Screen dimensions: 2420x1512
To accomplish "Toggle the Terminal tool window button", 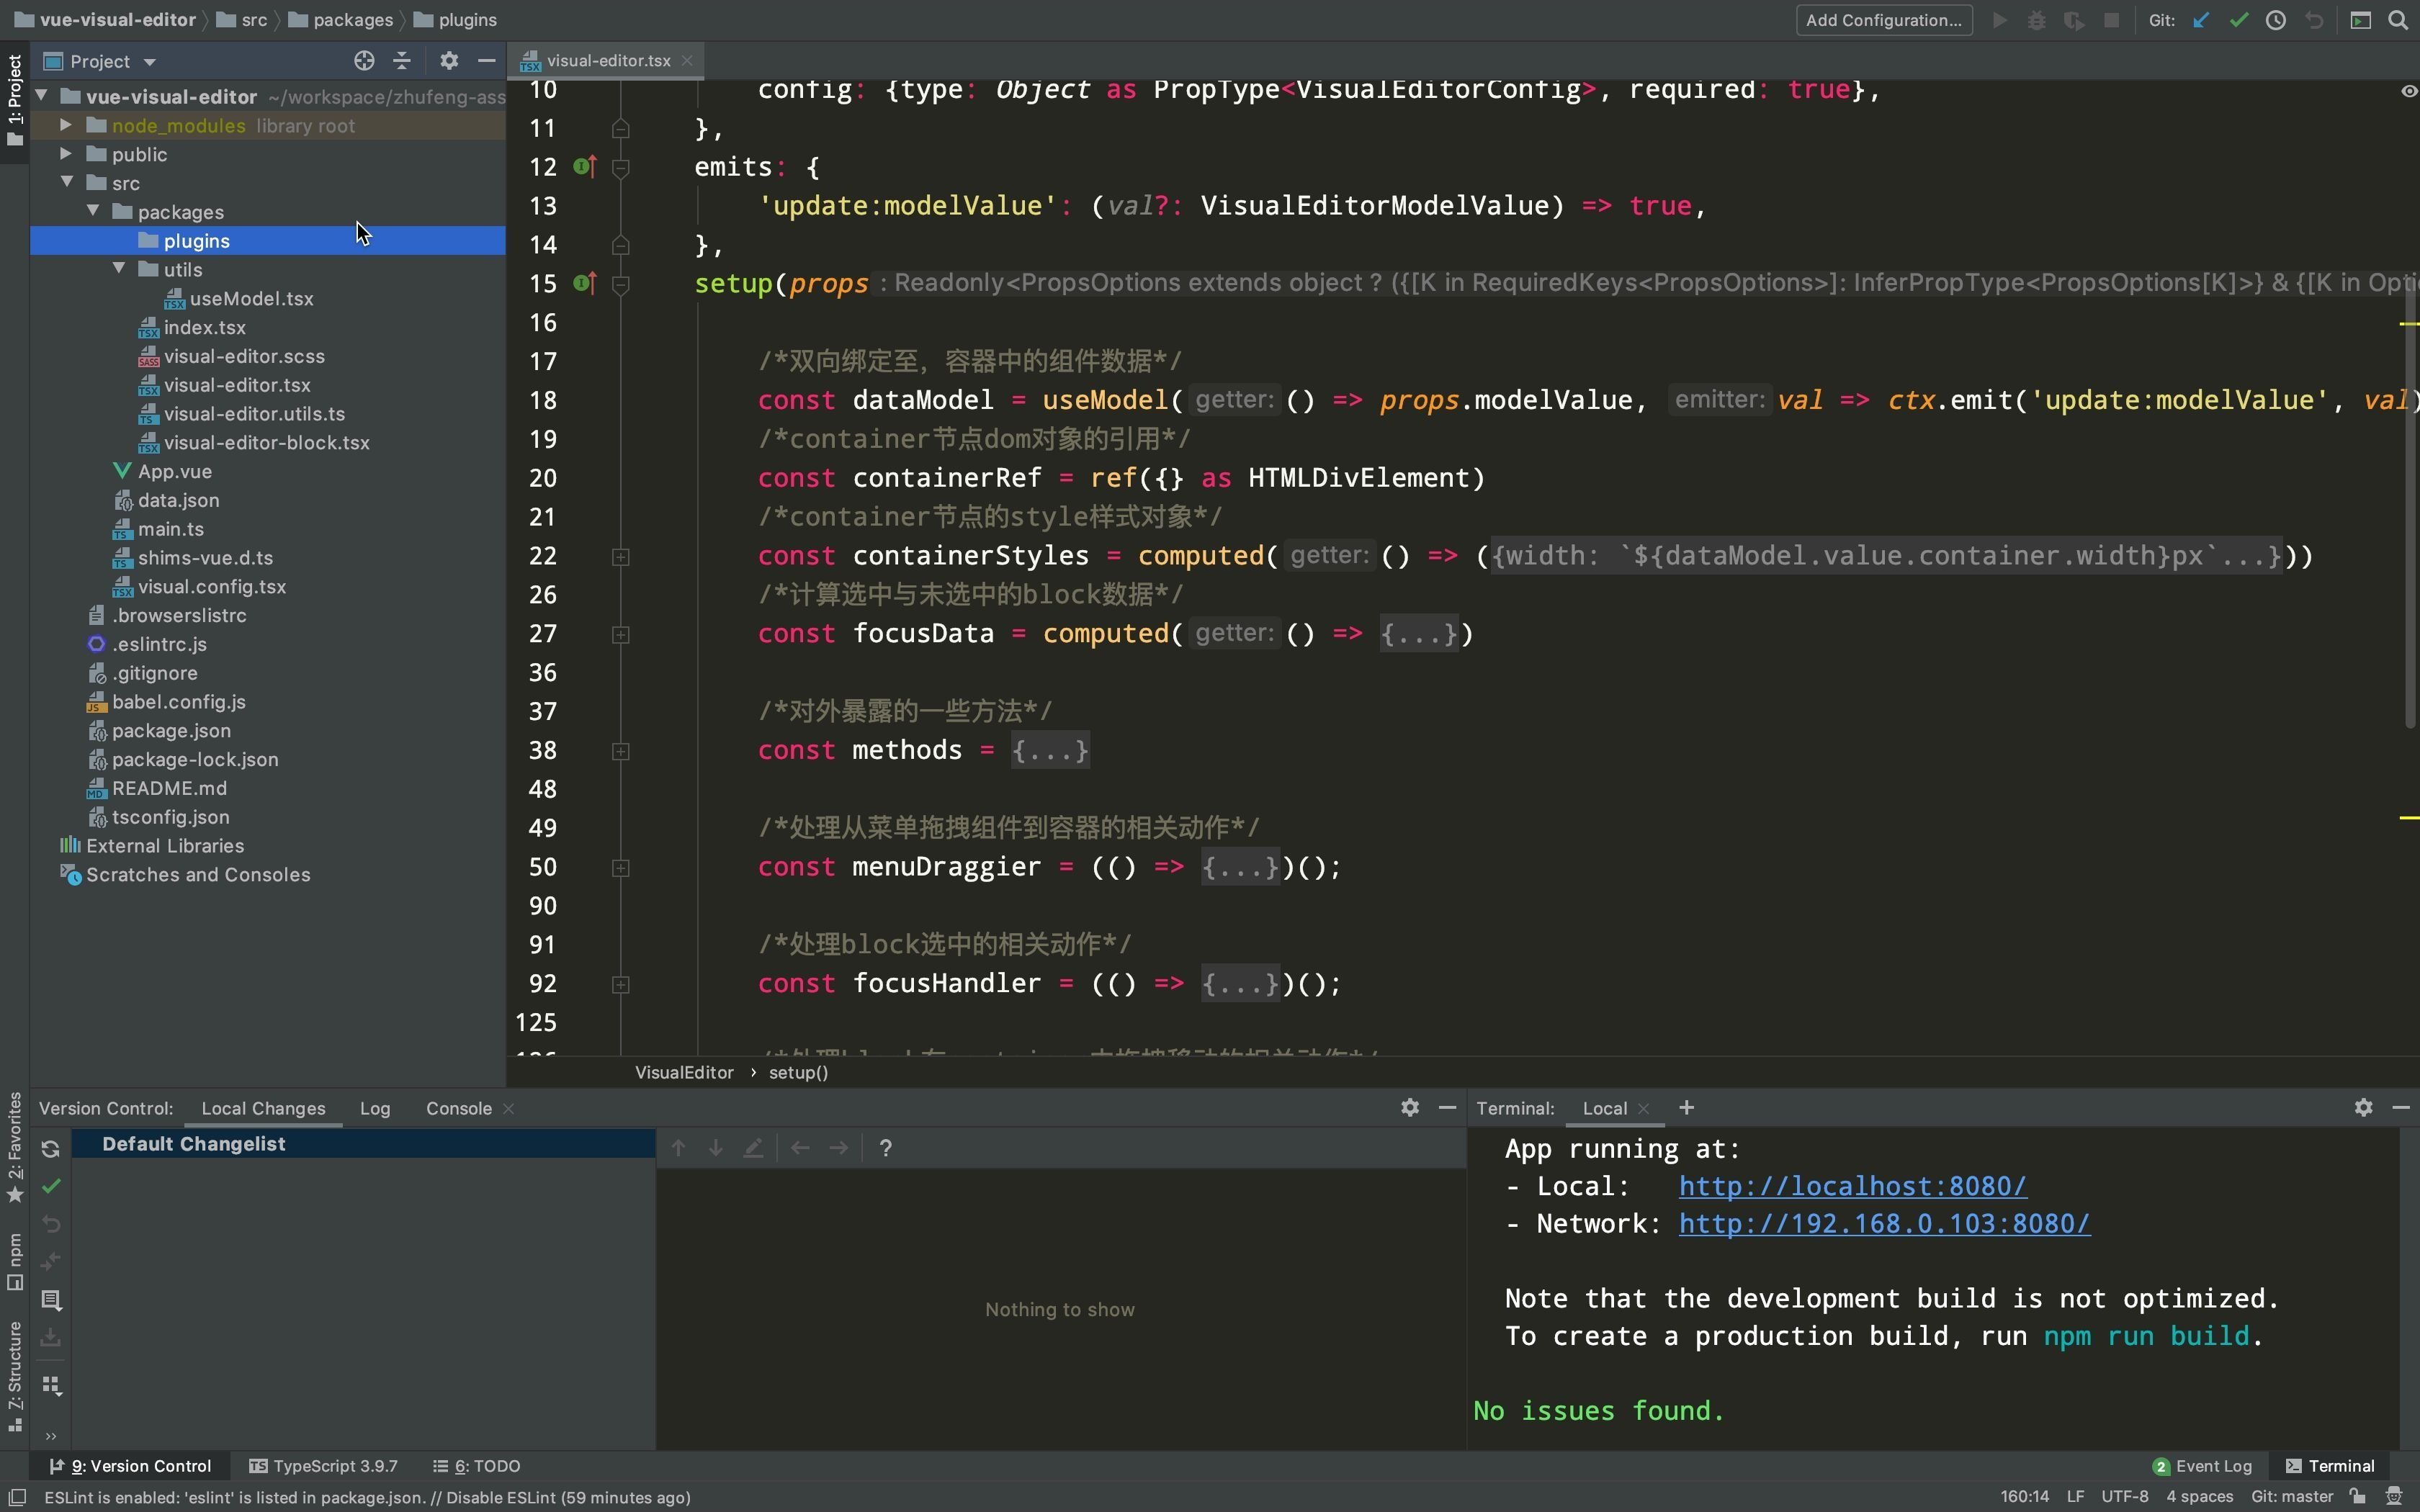I will pos(2330,1466).
